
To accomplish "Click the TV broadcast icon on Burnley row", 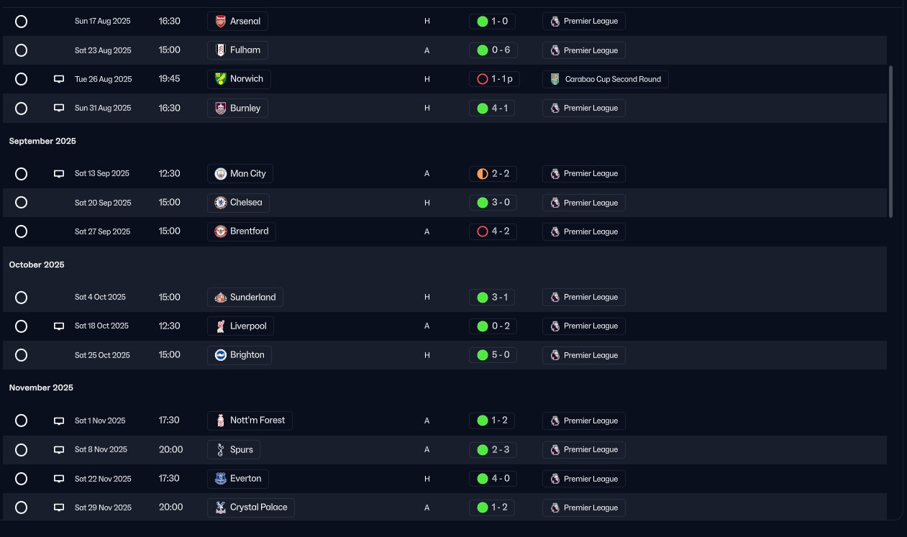I will click(x=59, y=108).
